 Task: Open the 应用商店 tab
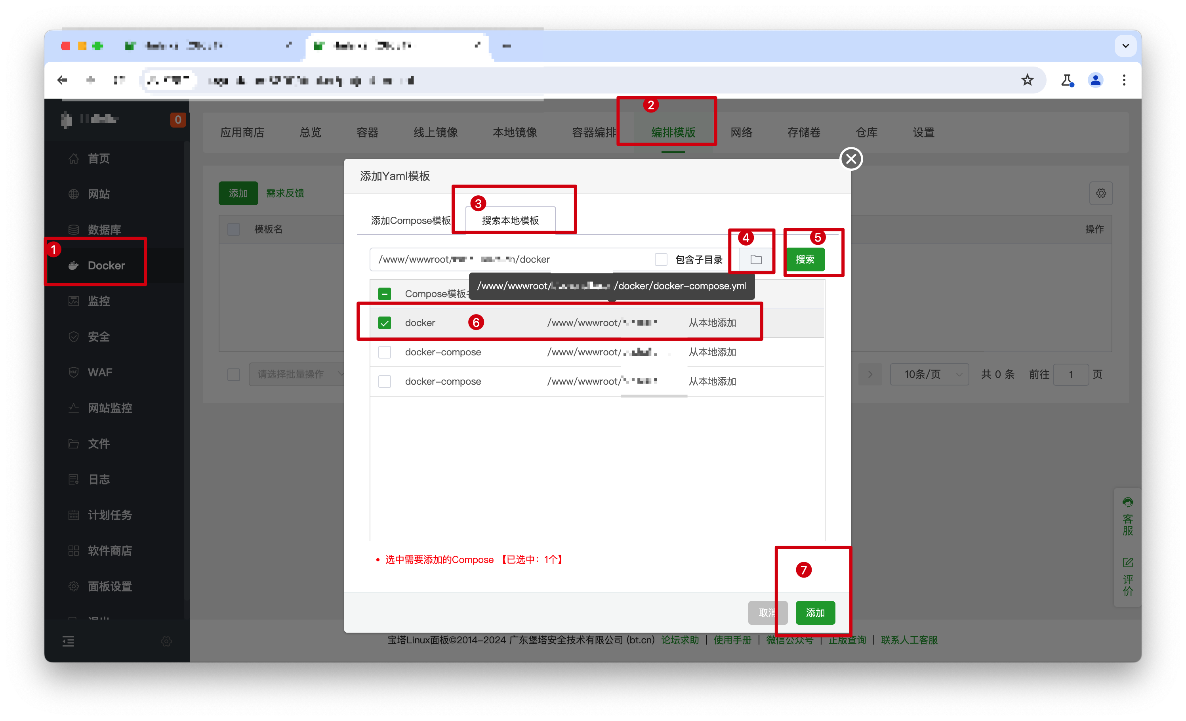[x=242, y=132]
